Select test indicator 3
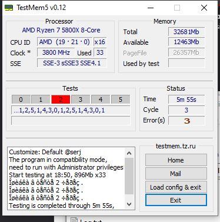Image resolution: width=220 pixels, height=222 pixels. 81,100
